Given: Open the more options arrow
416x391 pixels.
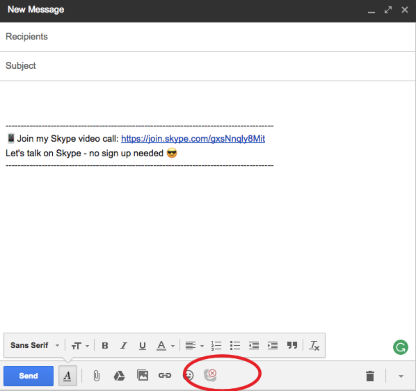Looking at the screenshot, I should [401, 376].
